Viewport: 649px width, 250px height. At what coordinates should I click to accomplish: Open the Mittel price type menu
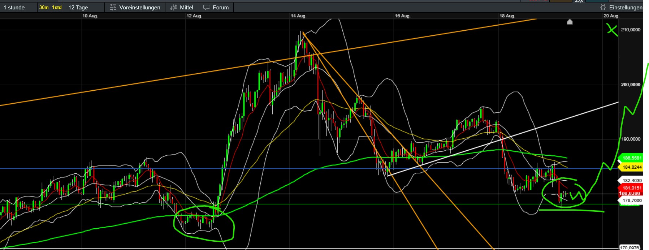[x=182, y=8]
